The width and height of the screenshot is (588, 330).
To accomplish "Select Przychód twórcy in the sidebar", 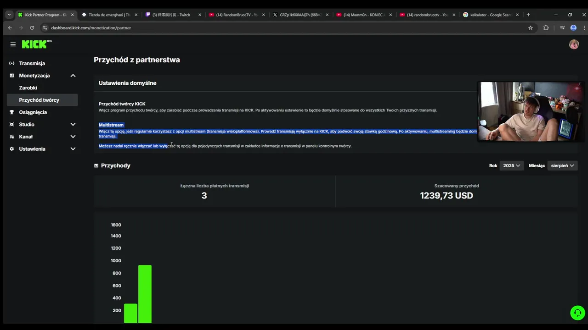I will click(x=42, y=100).
